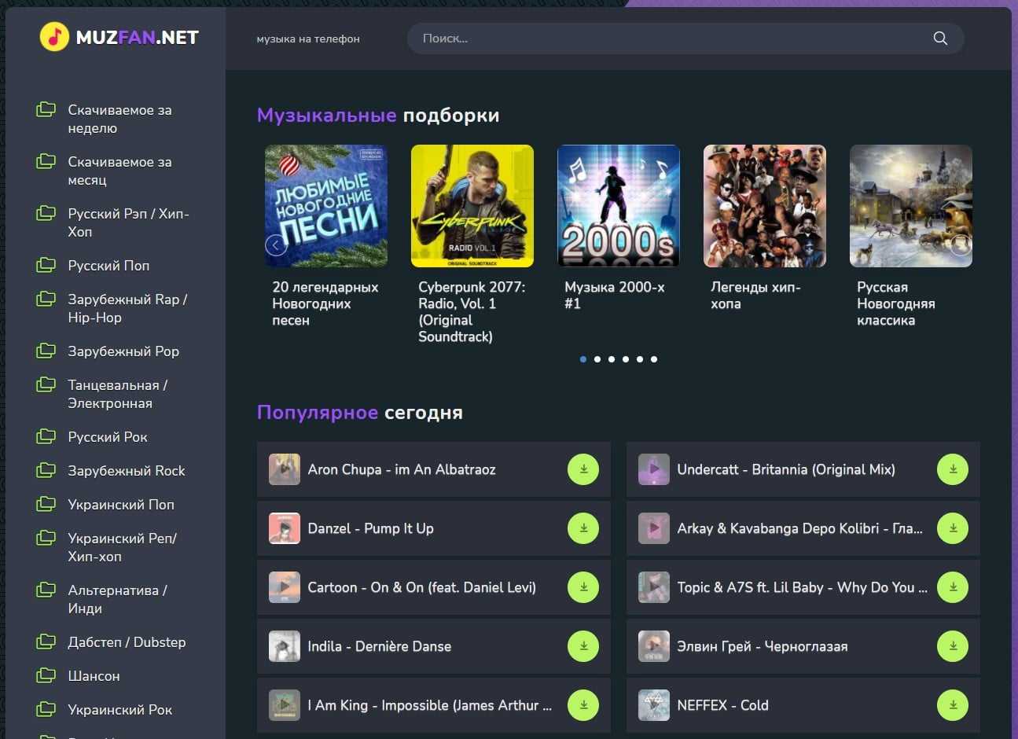
Task: Select sixth carousel pagination dot
Action: [654, 359]
